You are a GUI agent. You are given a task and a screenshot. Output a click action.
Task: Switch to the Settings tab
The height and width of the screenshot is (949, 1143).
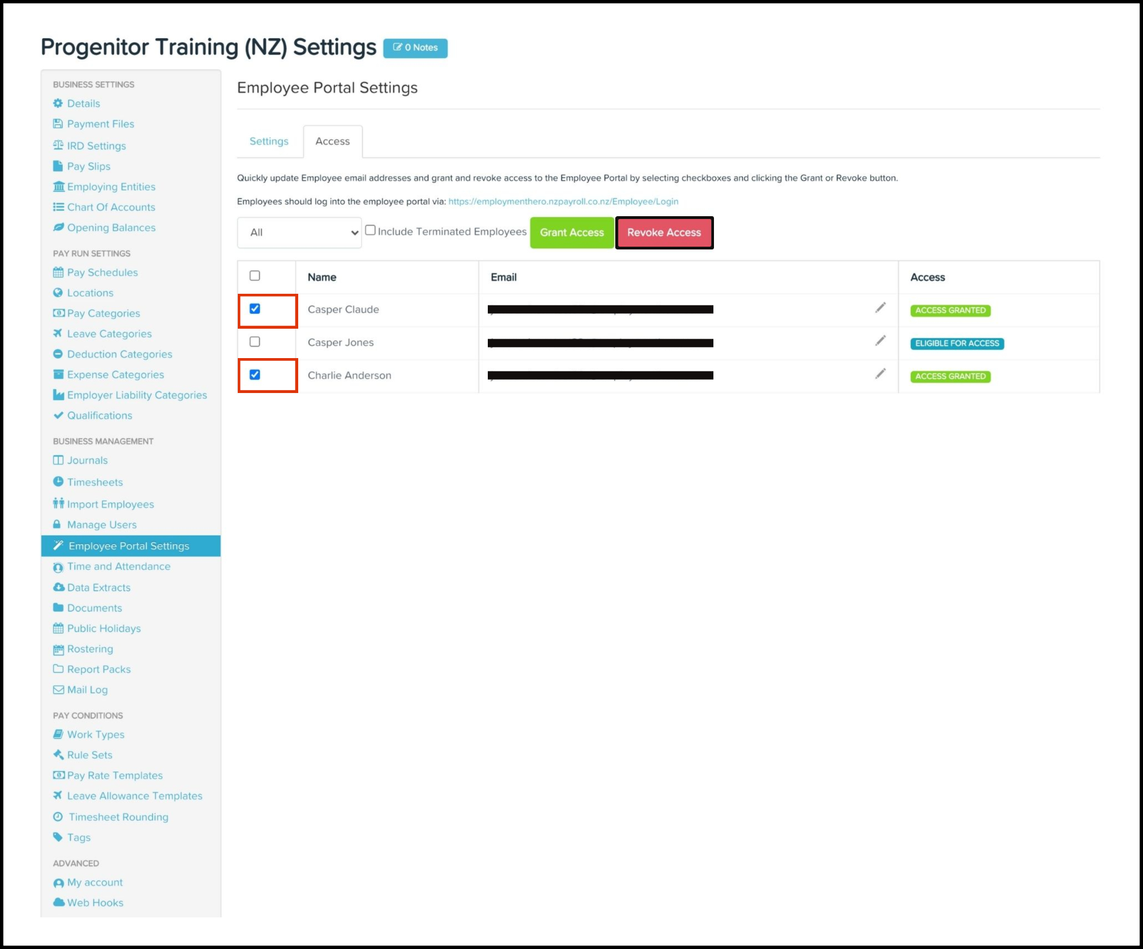269,141
